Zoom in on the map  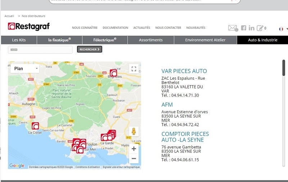(134, 149)
